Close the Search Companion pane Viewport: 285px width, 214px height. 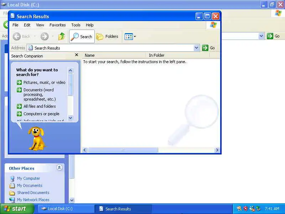coord(77,55)
